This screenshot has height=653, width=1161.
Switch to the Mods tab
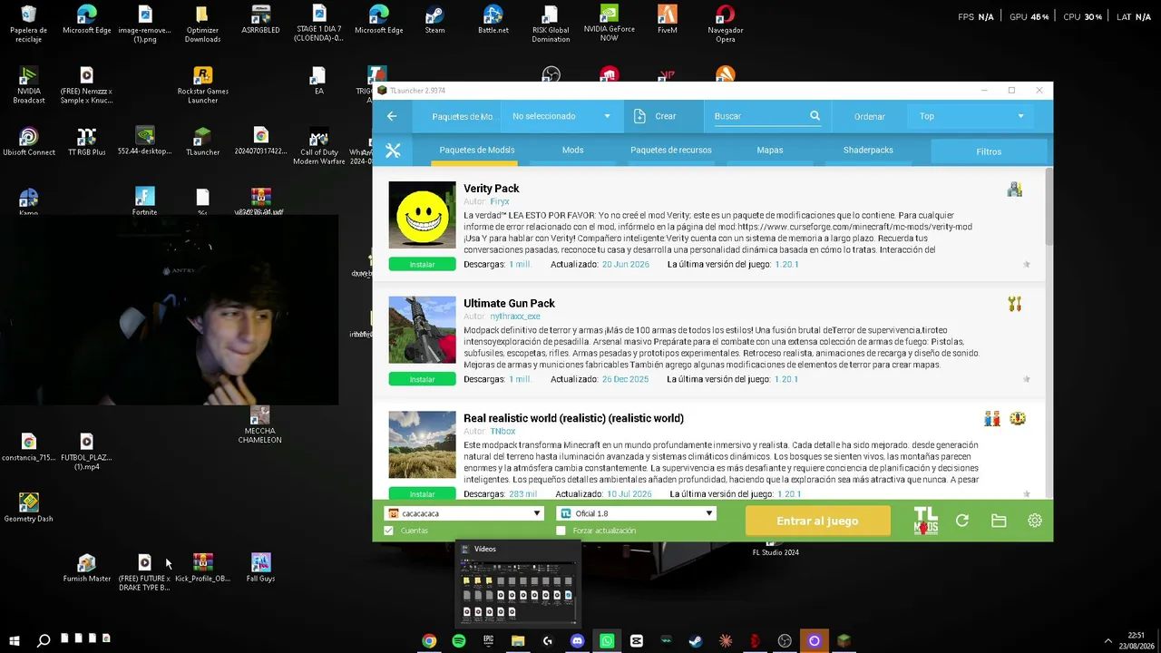[572, 151]
